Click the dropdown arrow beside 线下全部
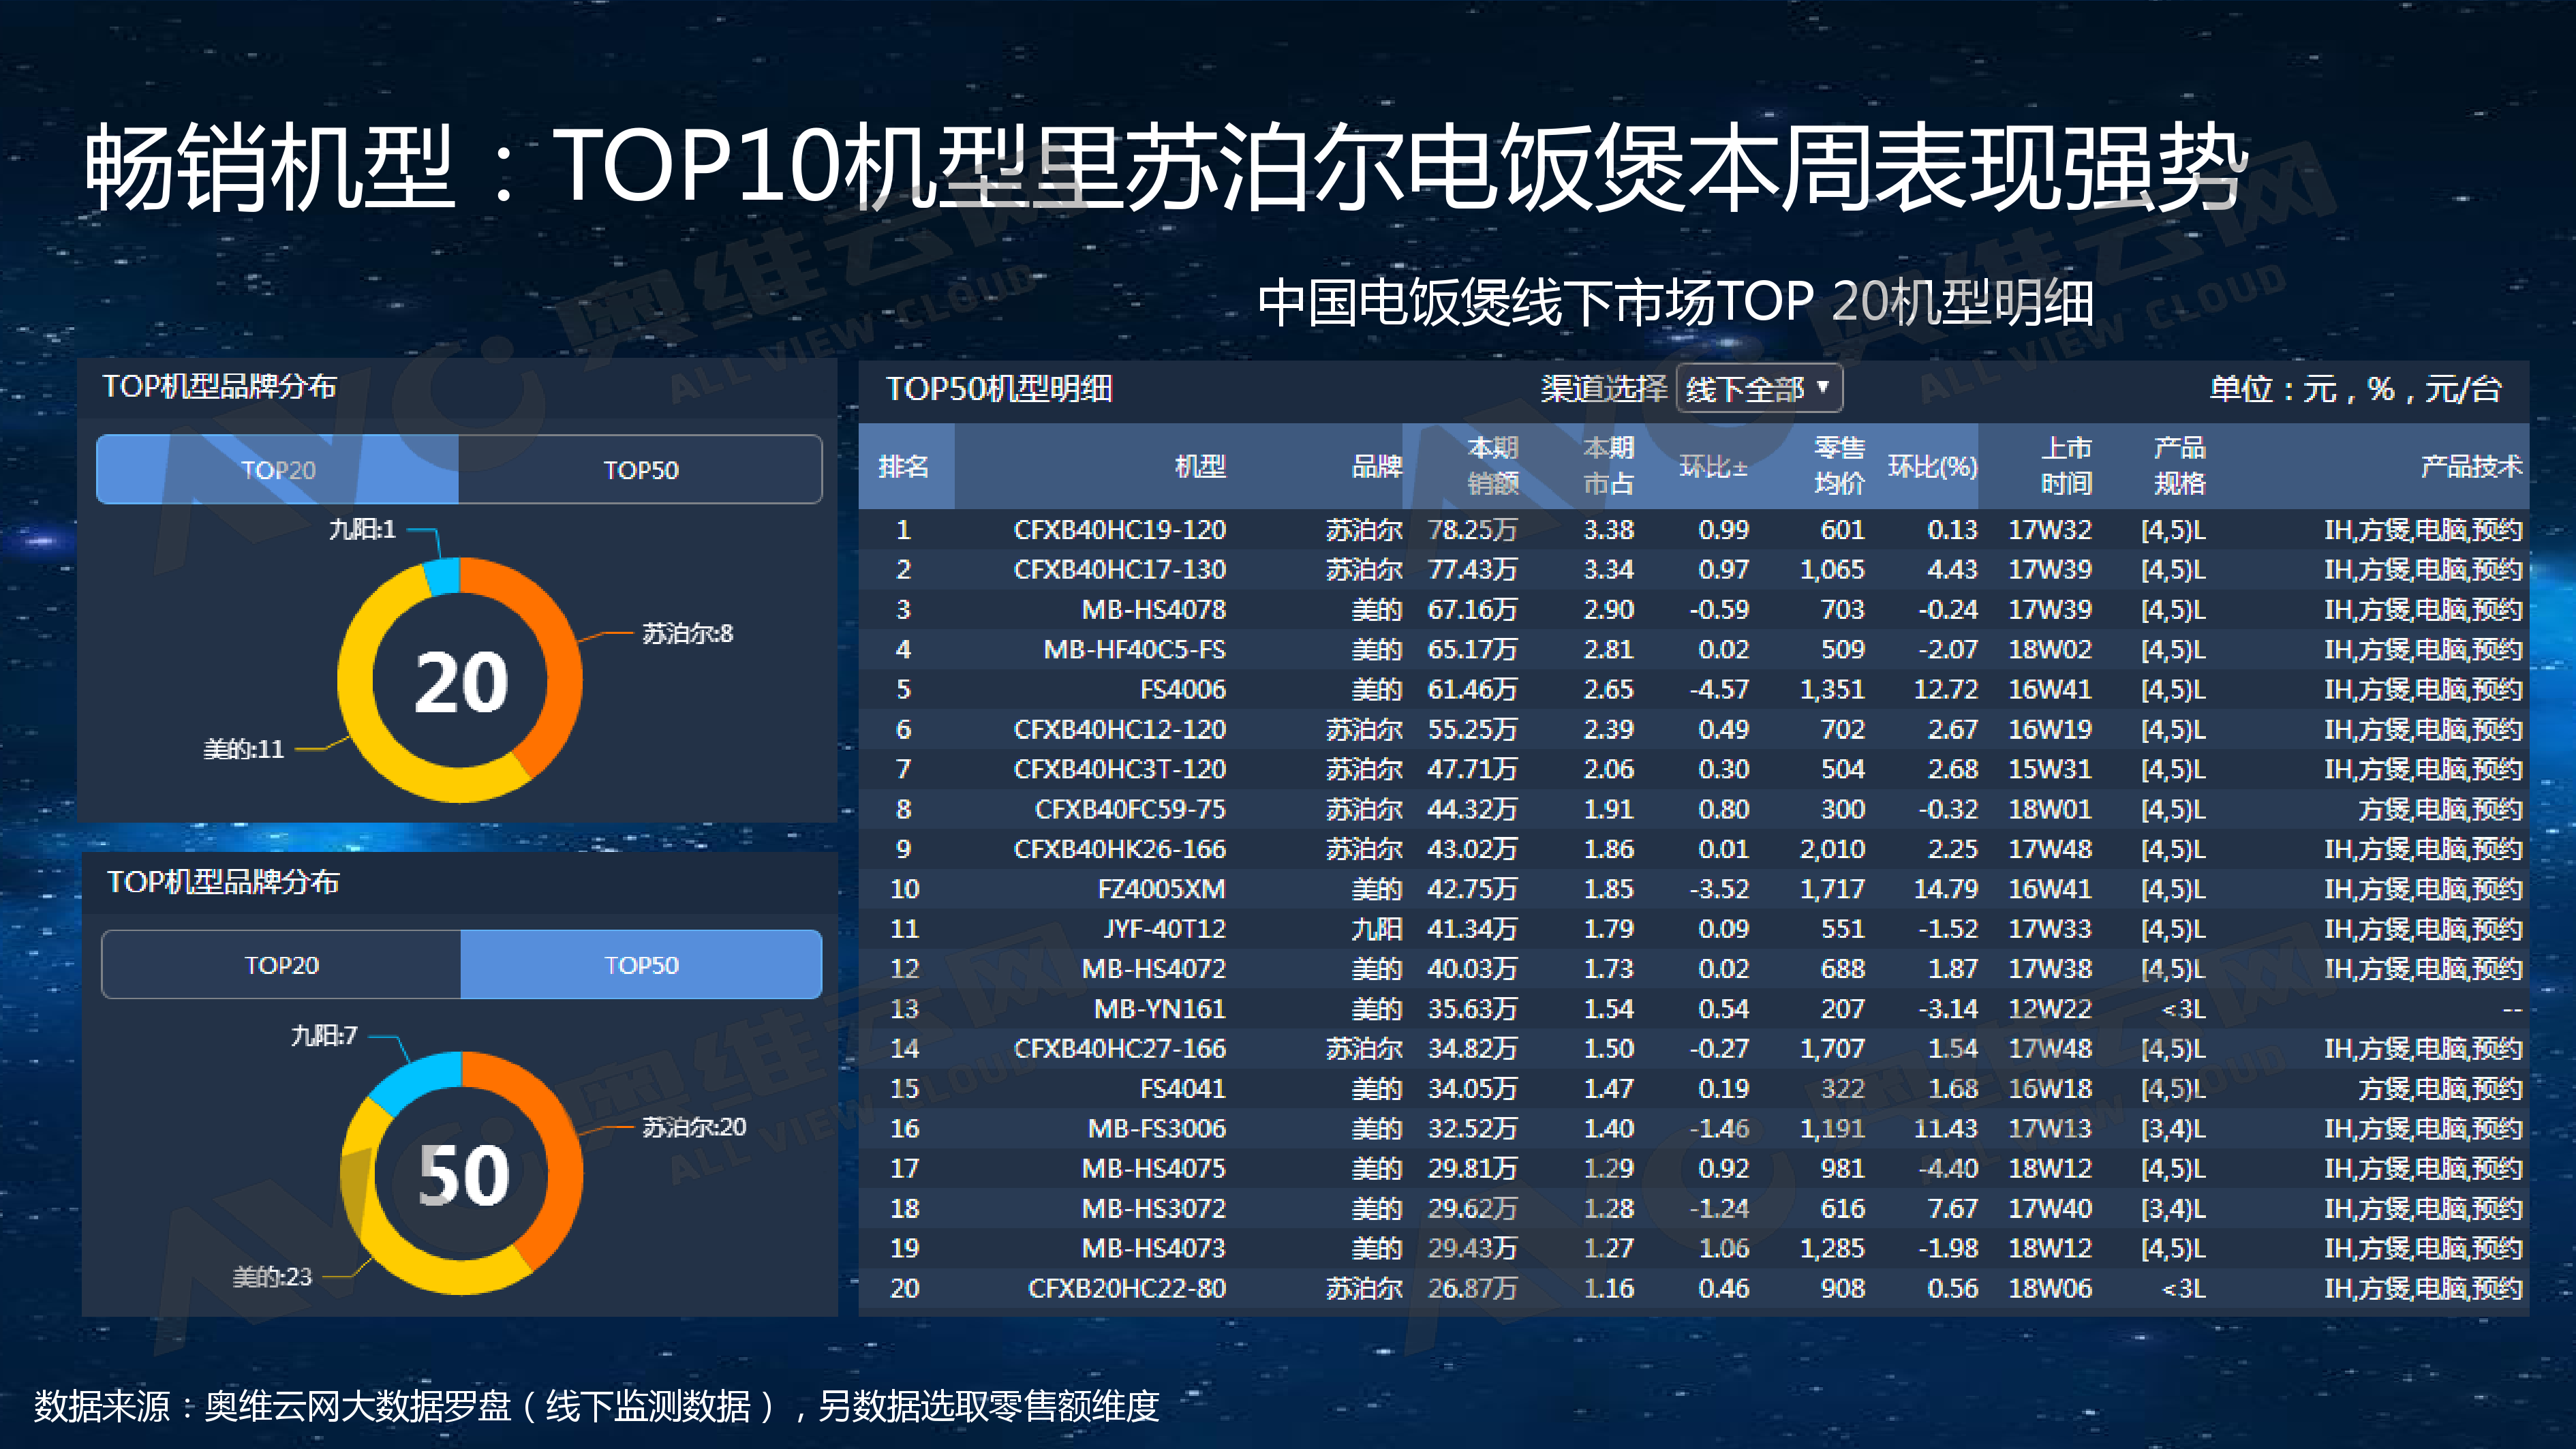 coord(1822,386)
